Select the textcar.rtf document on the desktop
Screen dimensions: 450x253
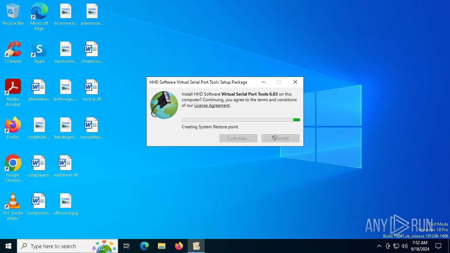click(92, 91)
